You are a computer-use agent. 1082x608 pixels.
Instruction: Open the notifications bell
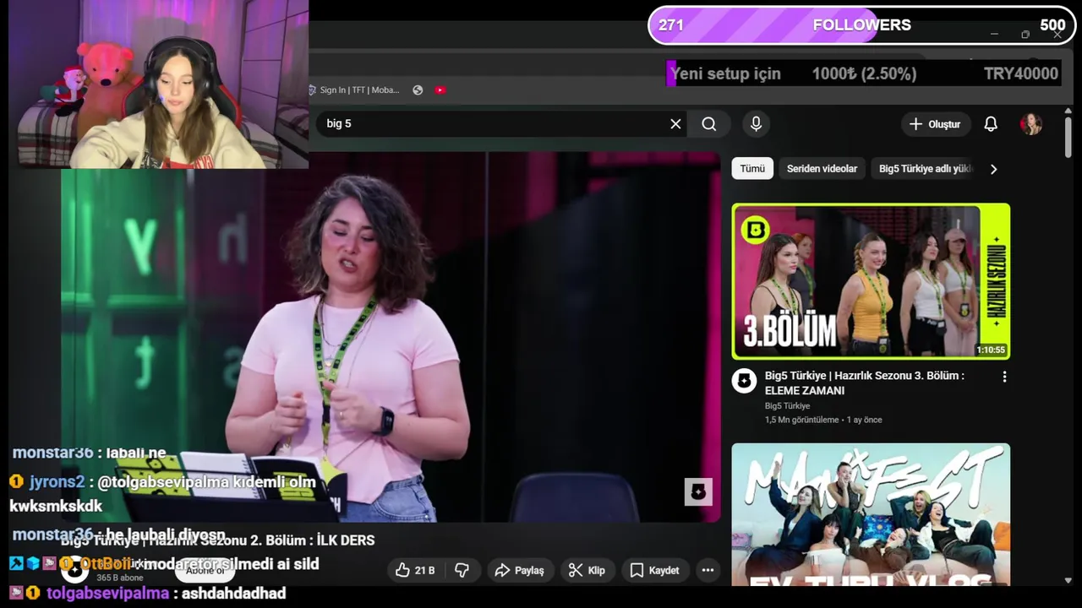pyautogui.click(x=991, y=124)
